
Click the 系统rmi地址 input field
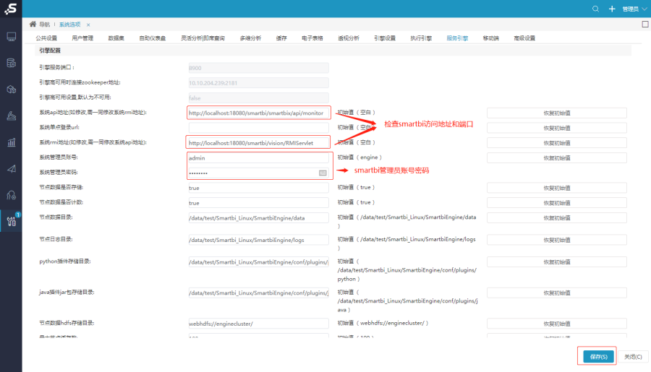coord(259,143)
